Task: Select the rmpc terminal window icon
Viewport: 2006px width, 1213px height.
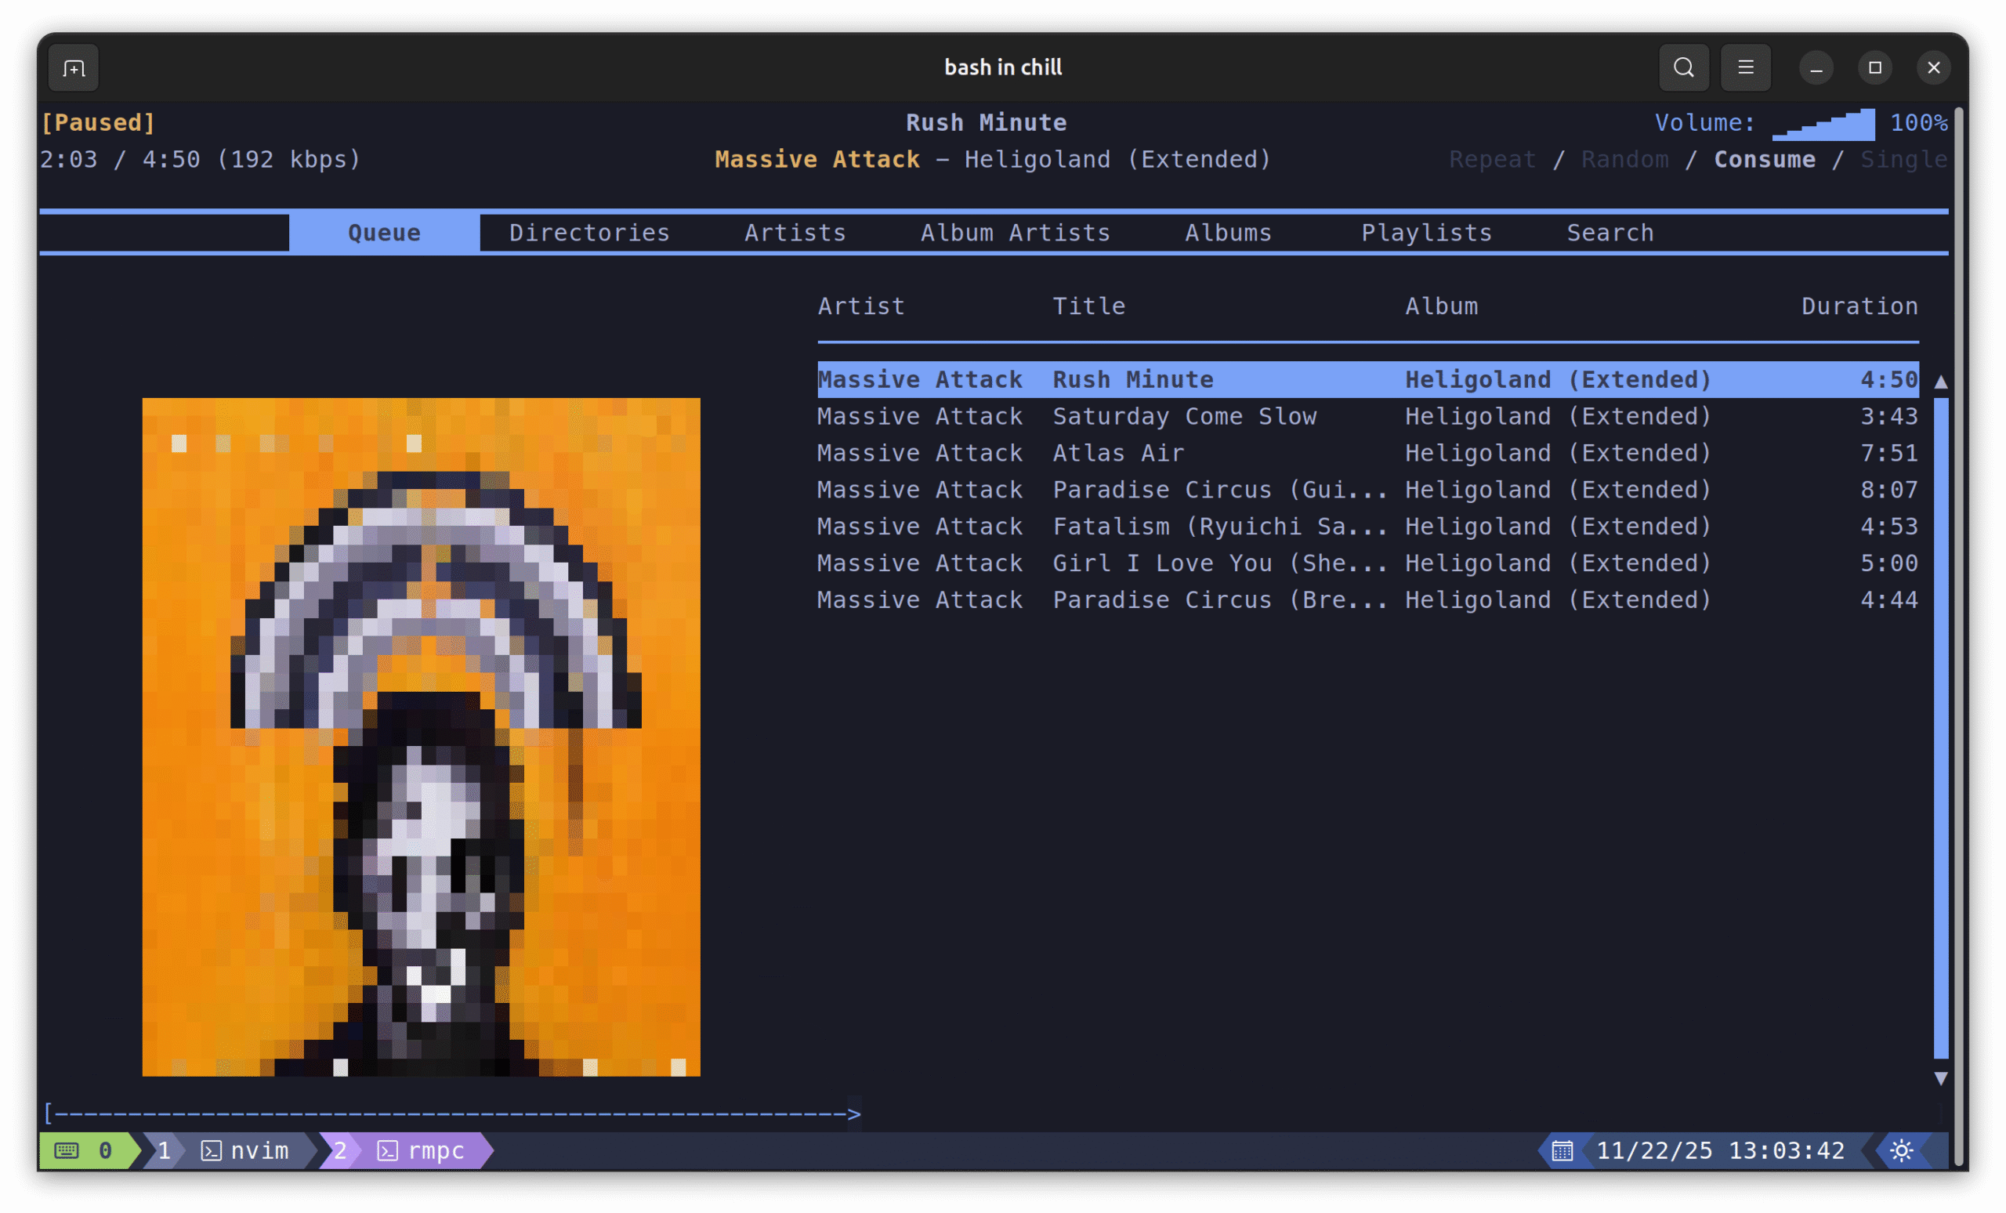Action: click(x=388, y=1150)
